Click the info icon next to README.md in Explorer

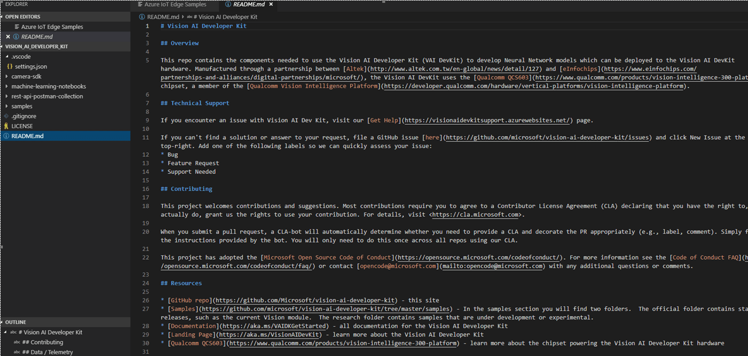tap(6, 136)
